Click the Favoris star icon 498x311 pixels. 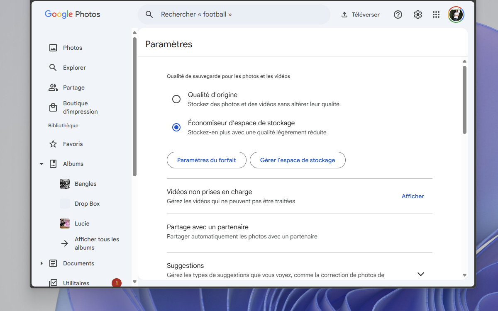[53, 144]
